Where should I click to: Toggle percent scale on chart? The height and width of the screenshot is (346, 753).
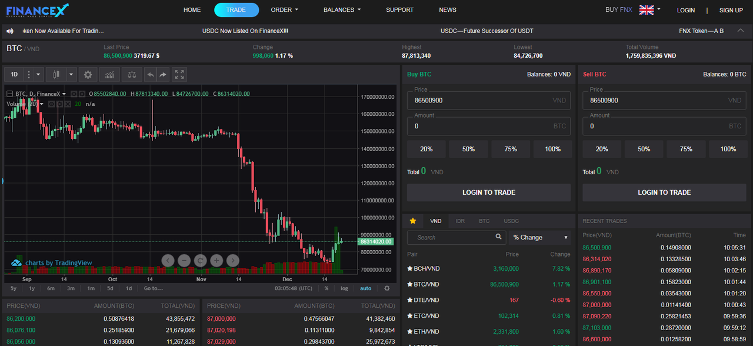[x=326, y=288]
